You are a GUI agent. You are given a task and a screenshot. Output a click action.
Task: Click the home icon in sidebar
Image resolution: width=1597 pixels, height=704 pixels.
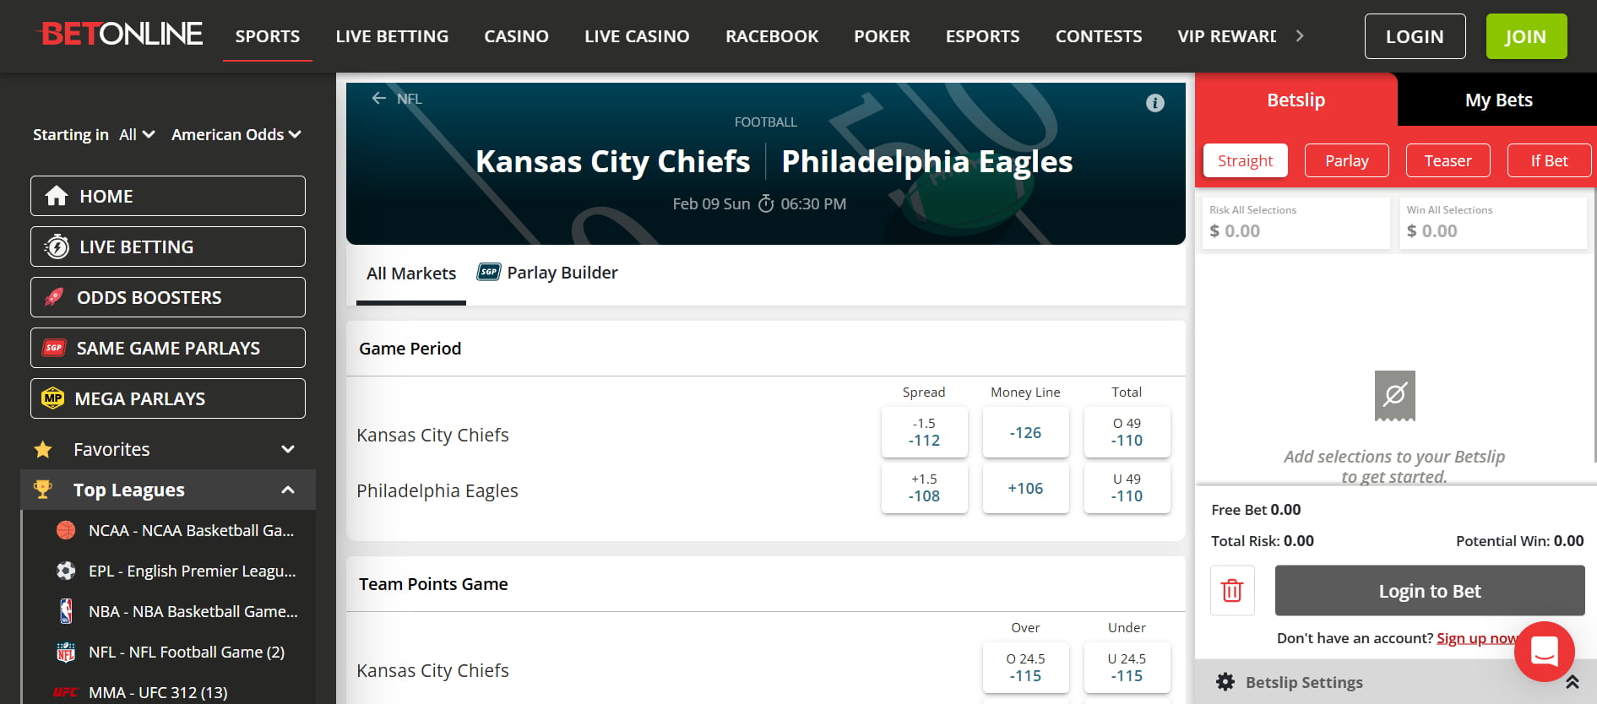[x=57, y=196]
